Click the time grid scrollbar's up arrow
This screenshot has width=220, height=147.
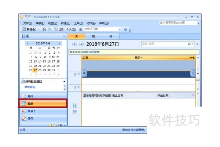(198, 73)
